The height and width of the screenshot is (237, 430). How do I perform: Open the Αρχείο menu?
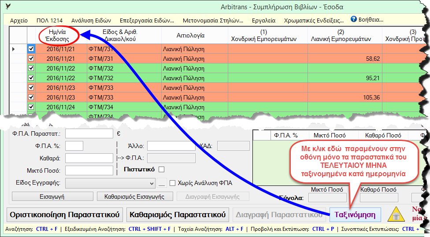19,21
